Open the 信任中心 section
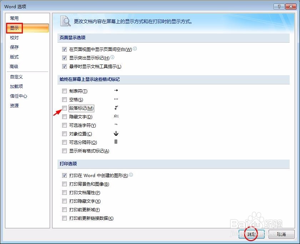The width and height of the screenshot is (300, 244). point(17,96)
